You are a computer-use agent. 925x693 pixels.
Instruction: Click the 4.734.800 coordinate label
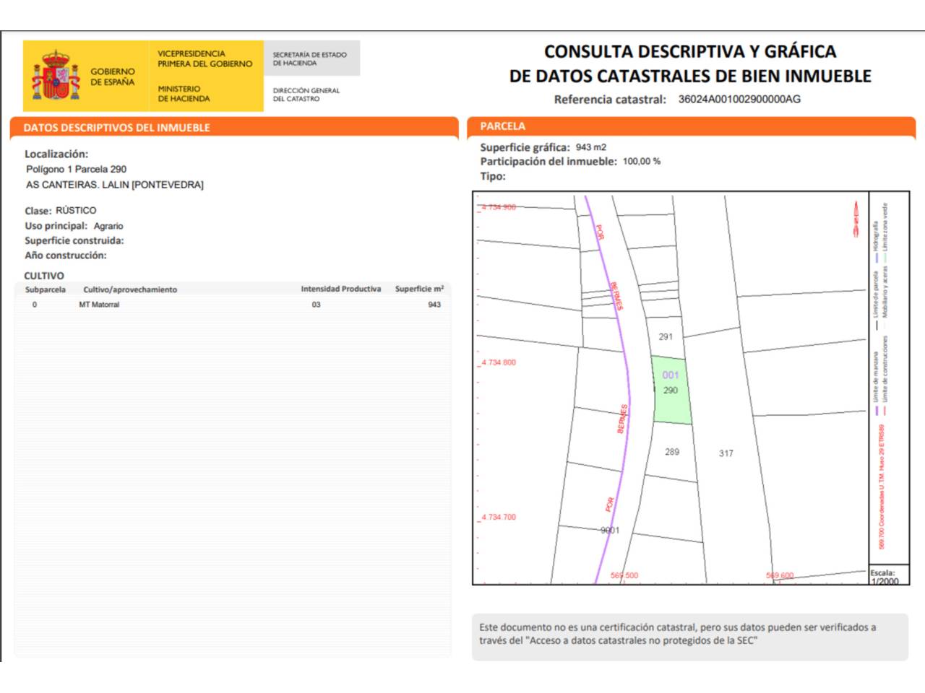pos(499,362)
